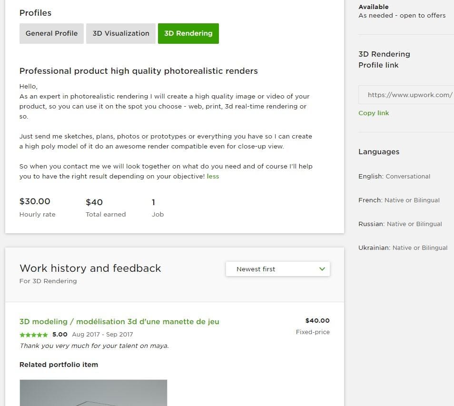Click the English: Conversational language entry
Image resolution: width=454 pixels, height=406 pixels.
click(394, 176)
